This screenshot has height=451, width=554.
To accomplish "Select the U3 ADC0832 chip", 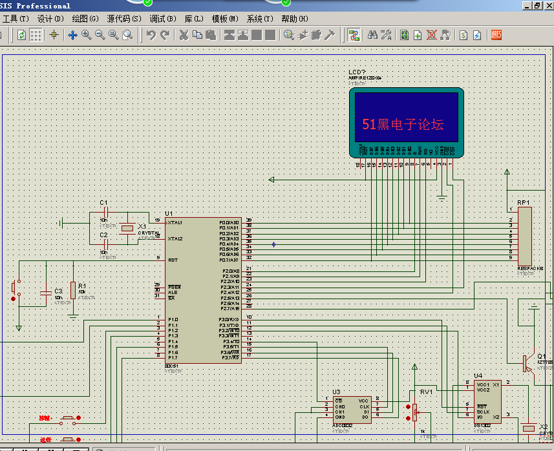I will click(352, 410).
